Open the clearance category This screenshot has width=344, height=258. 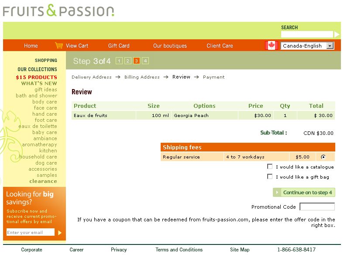tap(43, 181)
